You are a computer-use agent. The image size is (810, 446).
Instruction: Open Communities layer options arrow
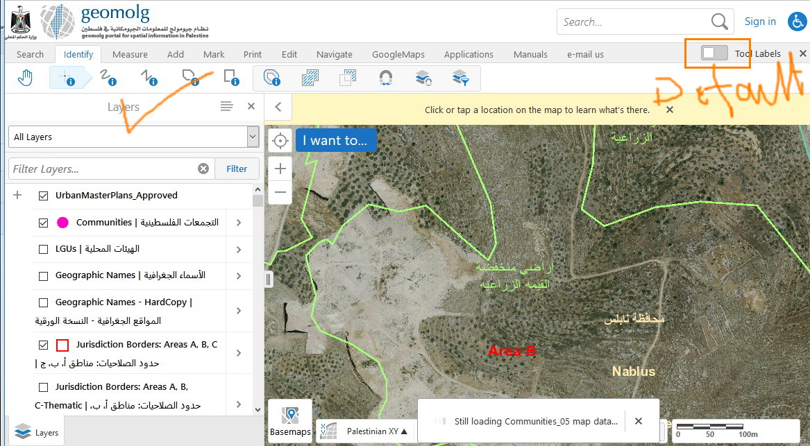tap(239, 223)
